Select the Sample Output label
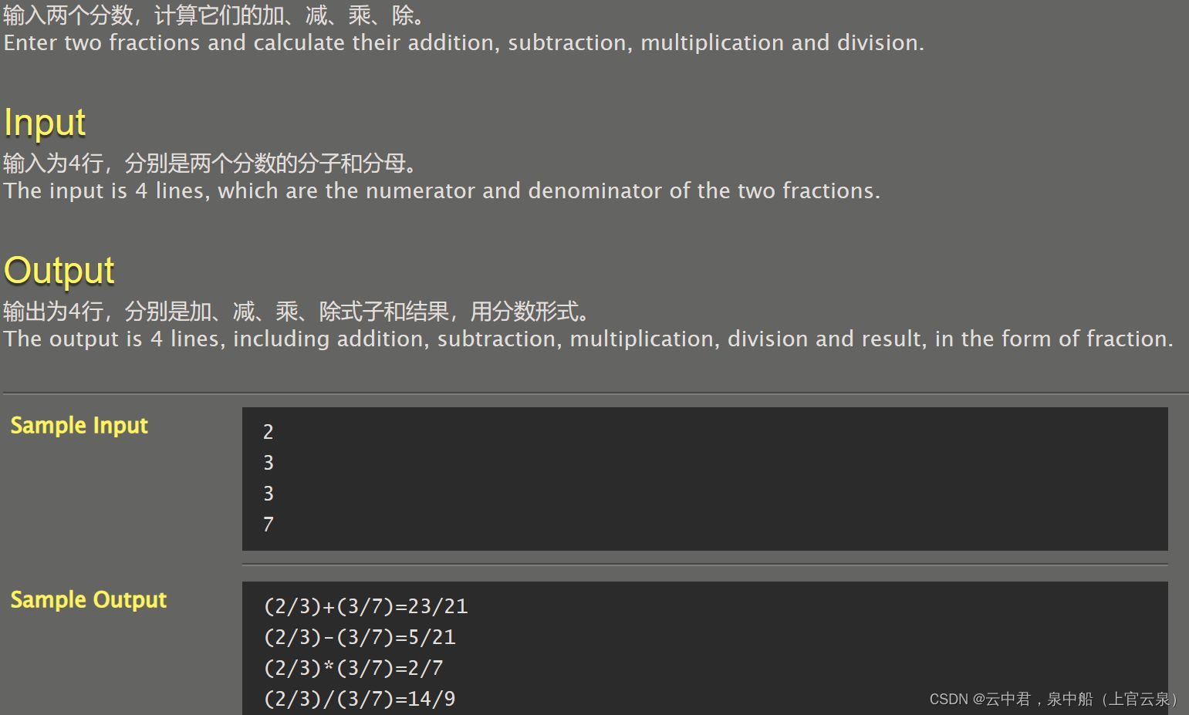Viewport: 1189px width, 715px height. (88, 600)
